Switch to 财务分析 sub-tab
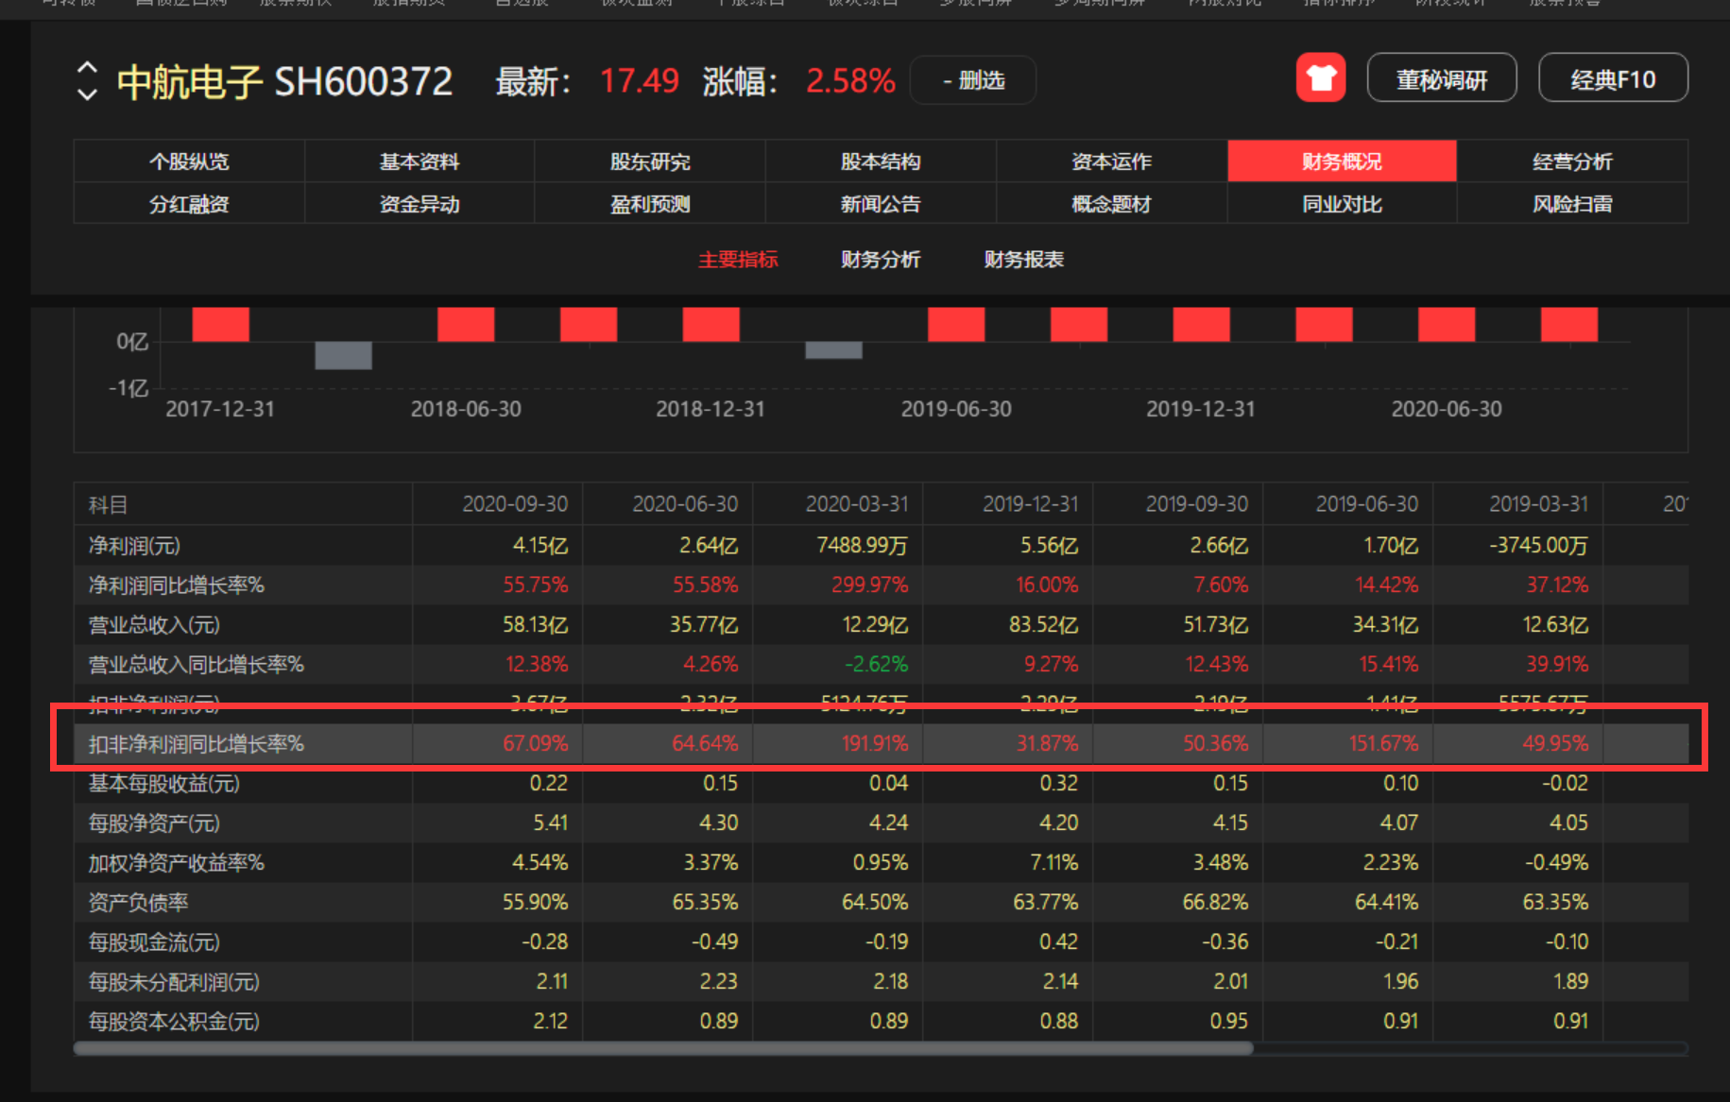Viewport: 1730px width, 1102px height. click(x=881, y=260)
